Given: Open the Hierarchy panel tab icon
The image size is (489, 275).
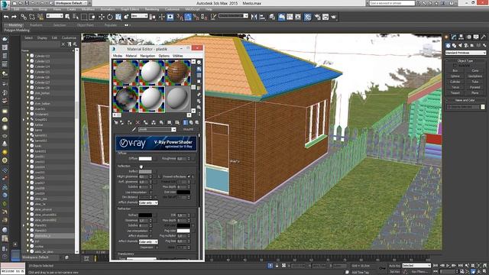Looking at the screenshot, I should pyautogui.click(x=461, y=37).
